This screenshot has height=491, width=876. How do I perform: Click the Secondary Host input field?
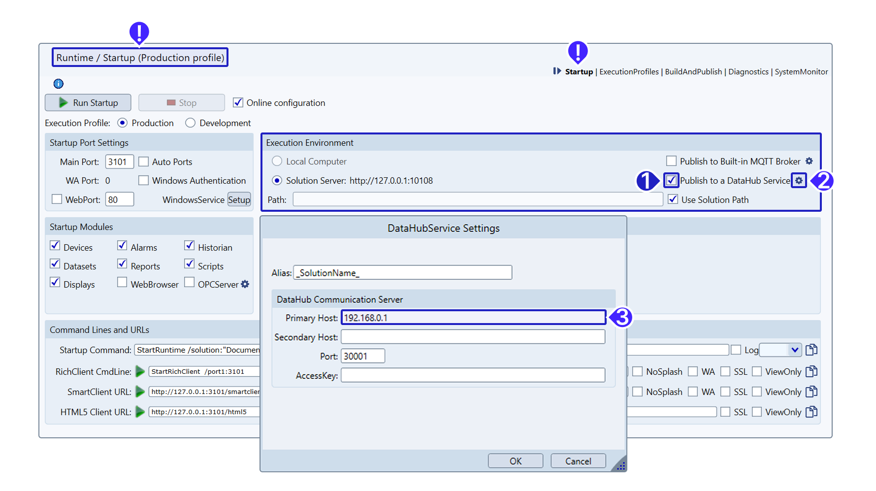(x=473, y=337)
